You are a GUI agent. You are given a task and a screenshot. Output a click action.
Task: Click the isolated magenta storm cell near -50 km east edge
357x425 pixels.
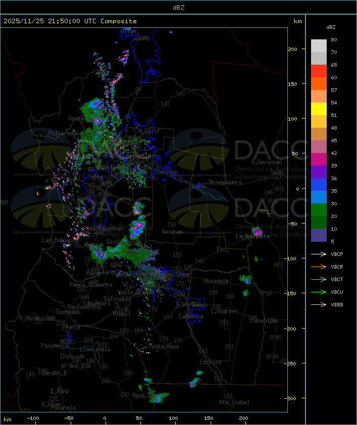(x=257, y=232)
